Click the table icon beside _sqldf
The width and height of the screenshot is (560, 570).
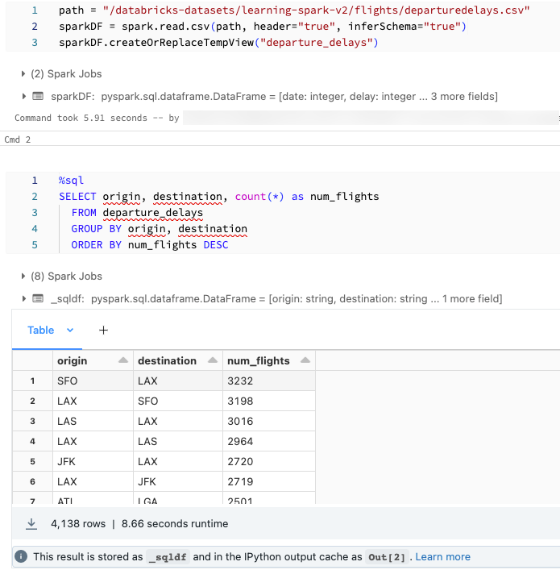click(38, 299)
